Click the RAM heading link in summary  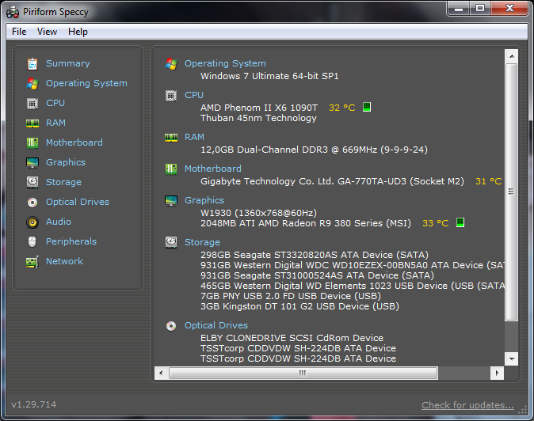[x=194, y=137]
